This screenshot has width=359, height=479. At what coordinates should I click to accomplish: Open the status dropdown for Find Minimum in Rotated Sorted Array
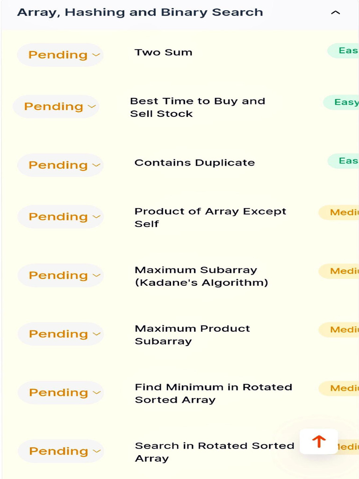point(60,392)
